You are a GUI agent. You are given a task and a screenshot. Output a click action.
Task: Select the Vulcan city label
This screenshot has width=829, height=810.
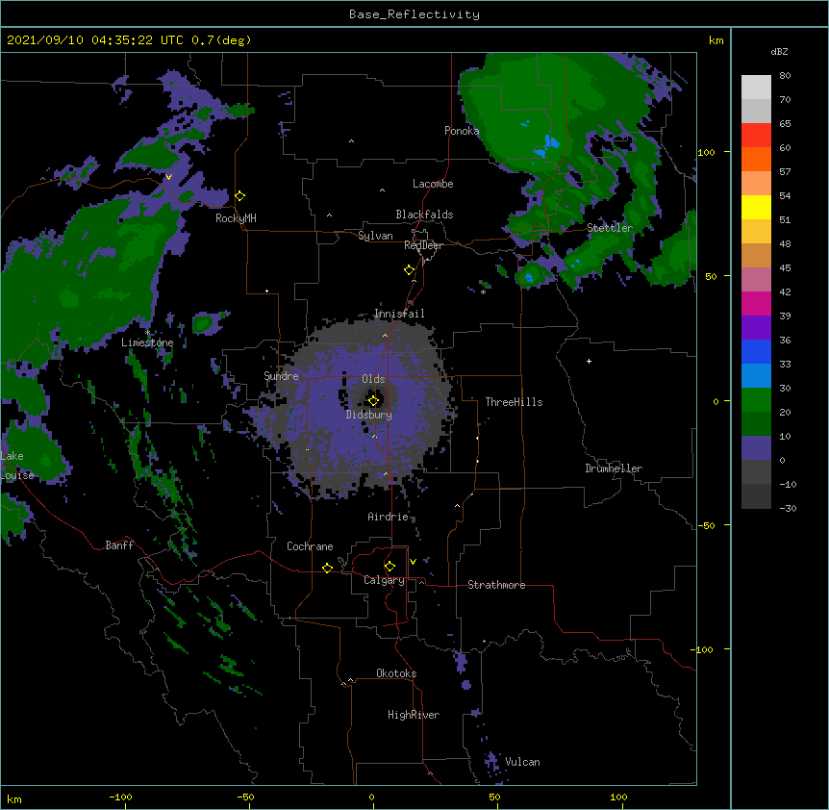click(x=522, y=762)
